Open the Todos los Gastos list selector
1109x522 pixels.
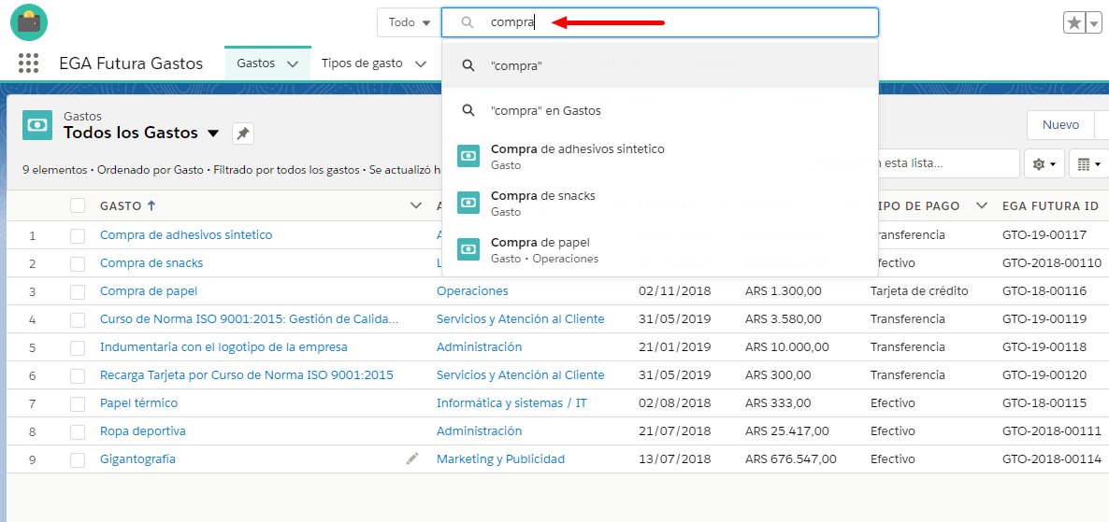pos(213,133)
